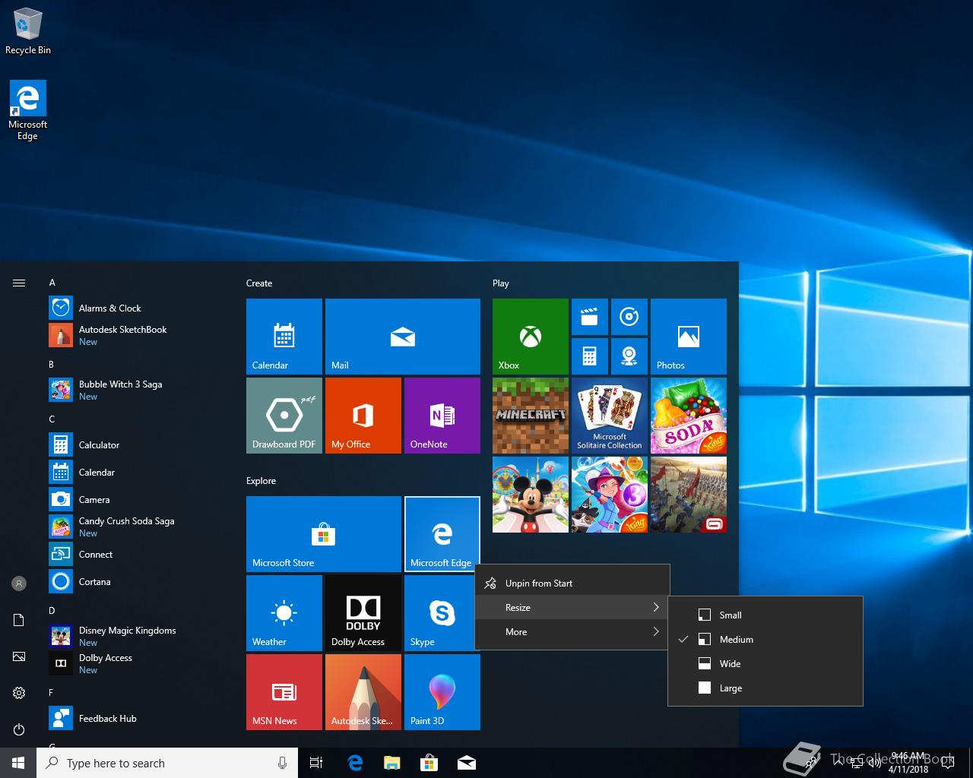Open the Microsoft Store tile

coord(324,534)
